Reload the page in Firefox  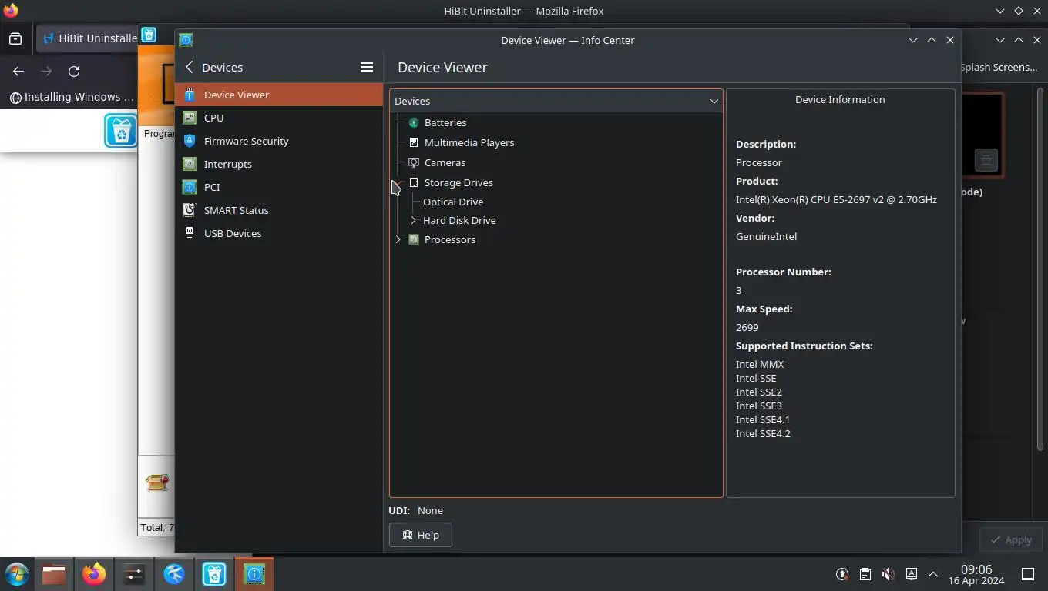[x=74, y=71]
